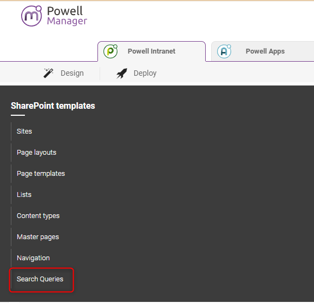This screenshot has width=314, height=303.
Task: Select Page layouts in the list
Action: coord(36,153)
